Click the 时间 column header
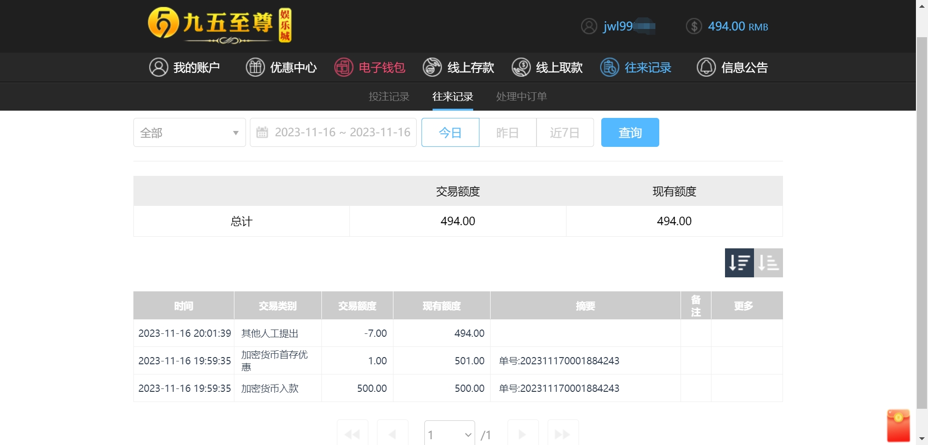This screenshot has height=445, width=928. point(184,305)
